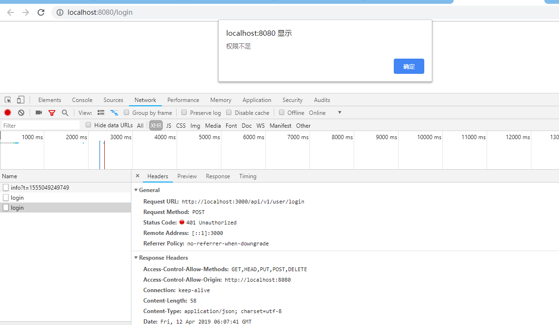Click the 3000 ms timeline marker
This screenshot has width=559, height=325.
(120, 137)
